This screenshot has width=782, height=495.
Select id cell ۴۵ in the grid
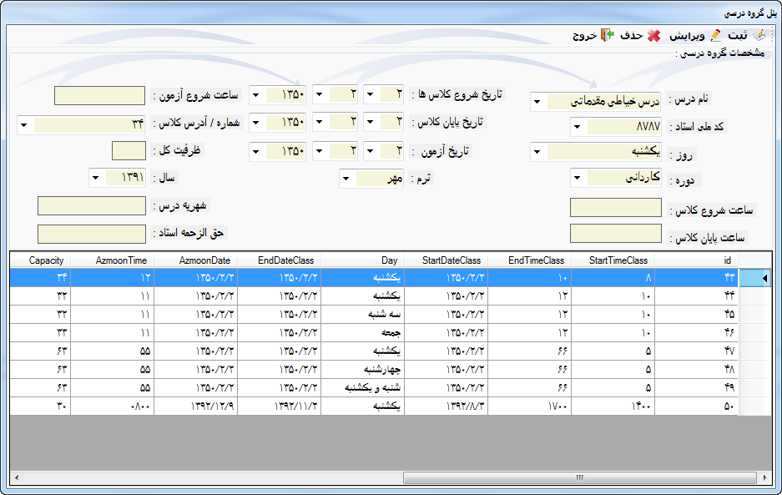click(696, 315)
